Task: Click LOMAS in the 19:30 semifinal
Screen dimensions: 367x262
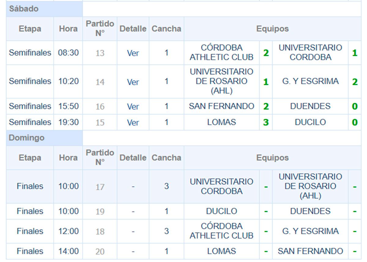Action: pos(221,122)
